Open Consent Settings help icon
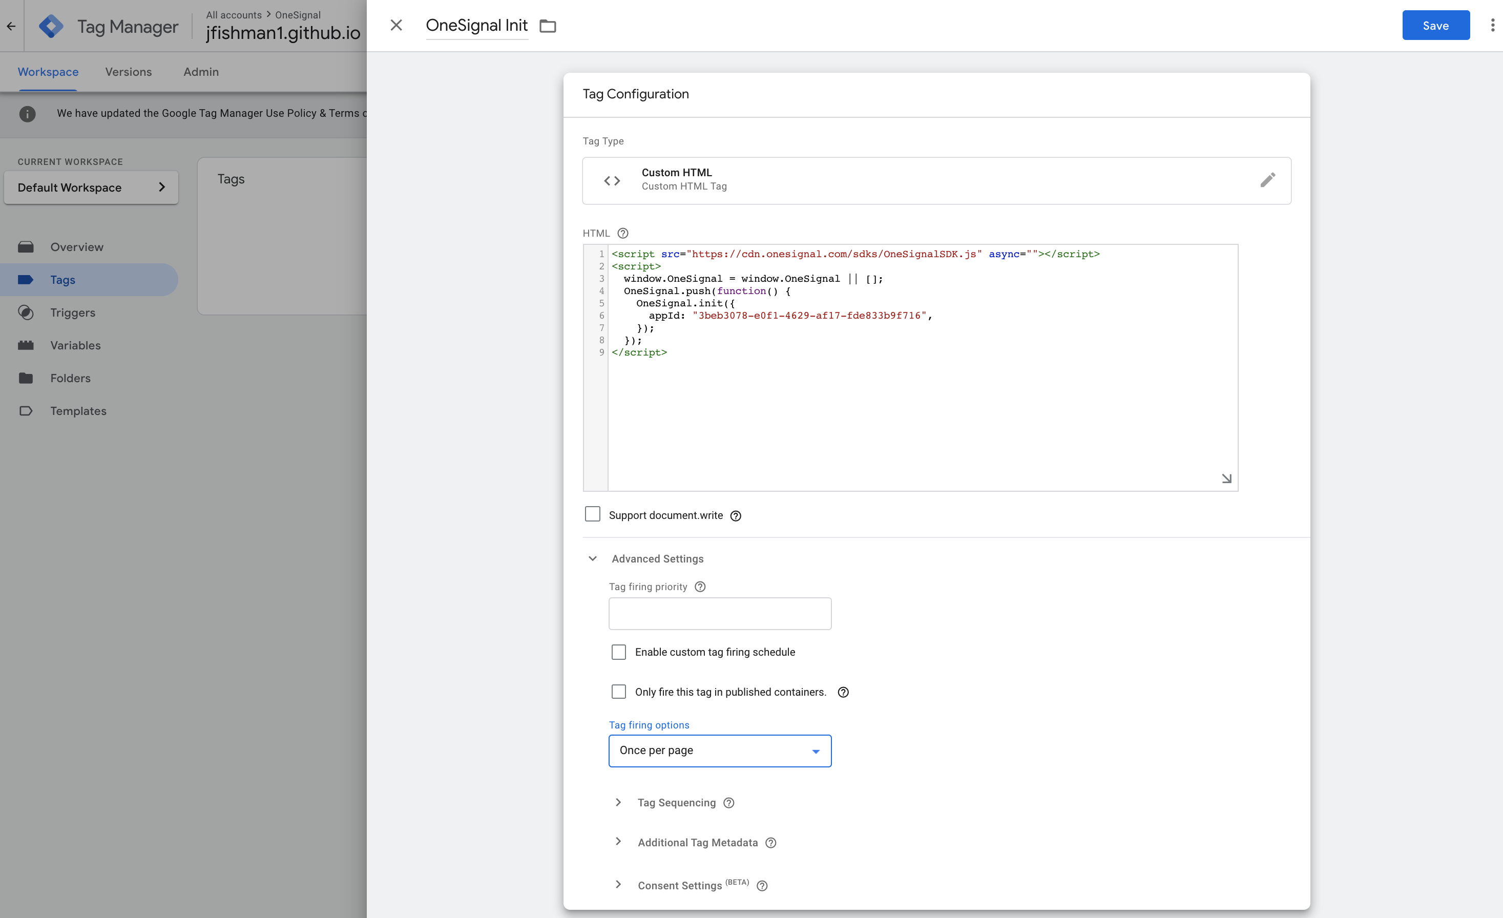Screen dimensions: 1503x918 click(762, 886)
